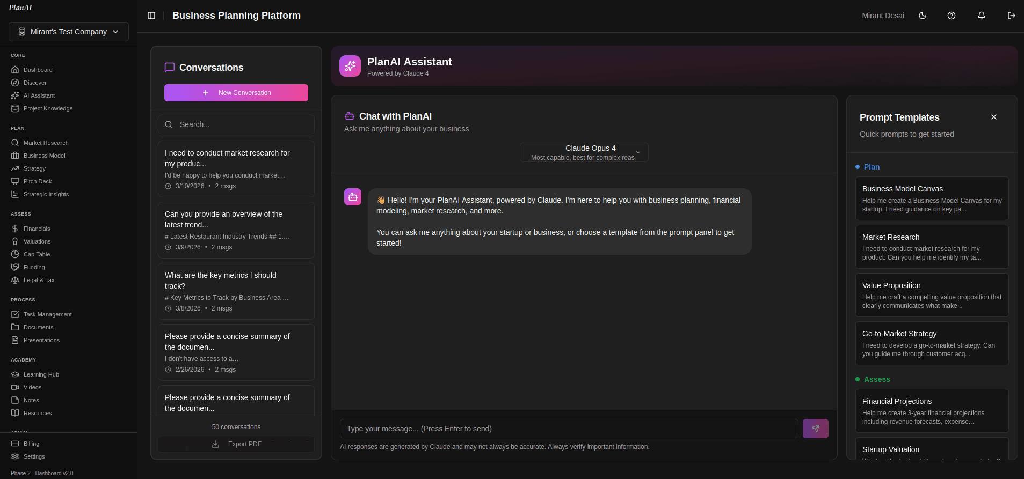Navigate to Market Research in sidebar
This screenshot has height=479, width=1024.
click(x=69, y=143)
